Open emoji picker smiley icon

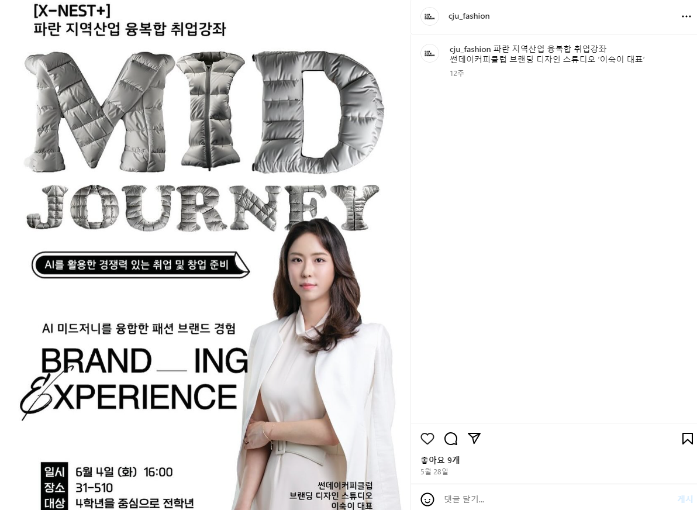click(x=427, y=499)
